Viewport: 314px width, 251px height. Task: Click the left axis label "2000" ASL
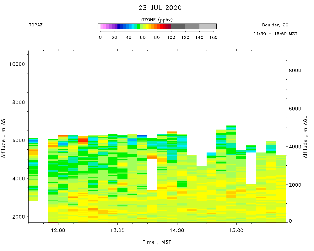point(19,216)
